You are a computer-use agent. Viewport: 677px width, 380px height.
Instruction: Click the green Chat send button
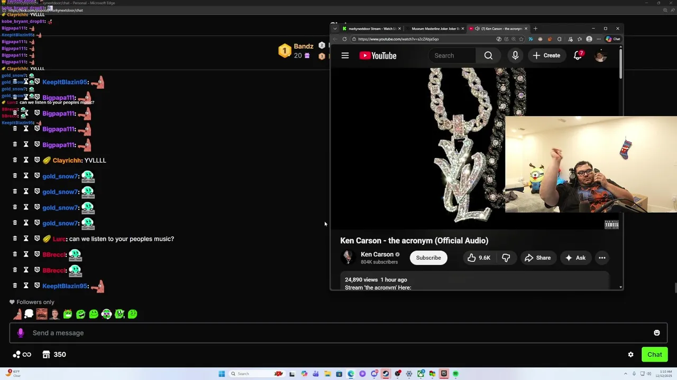tap(655, 355)
